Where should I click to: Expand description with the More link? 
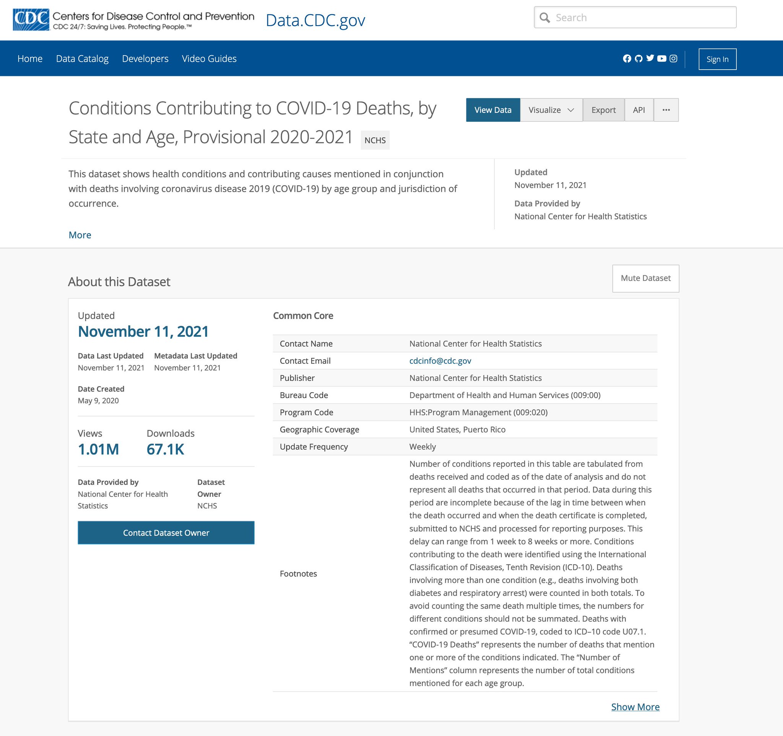pyautogui.click(x=80, y=235)
